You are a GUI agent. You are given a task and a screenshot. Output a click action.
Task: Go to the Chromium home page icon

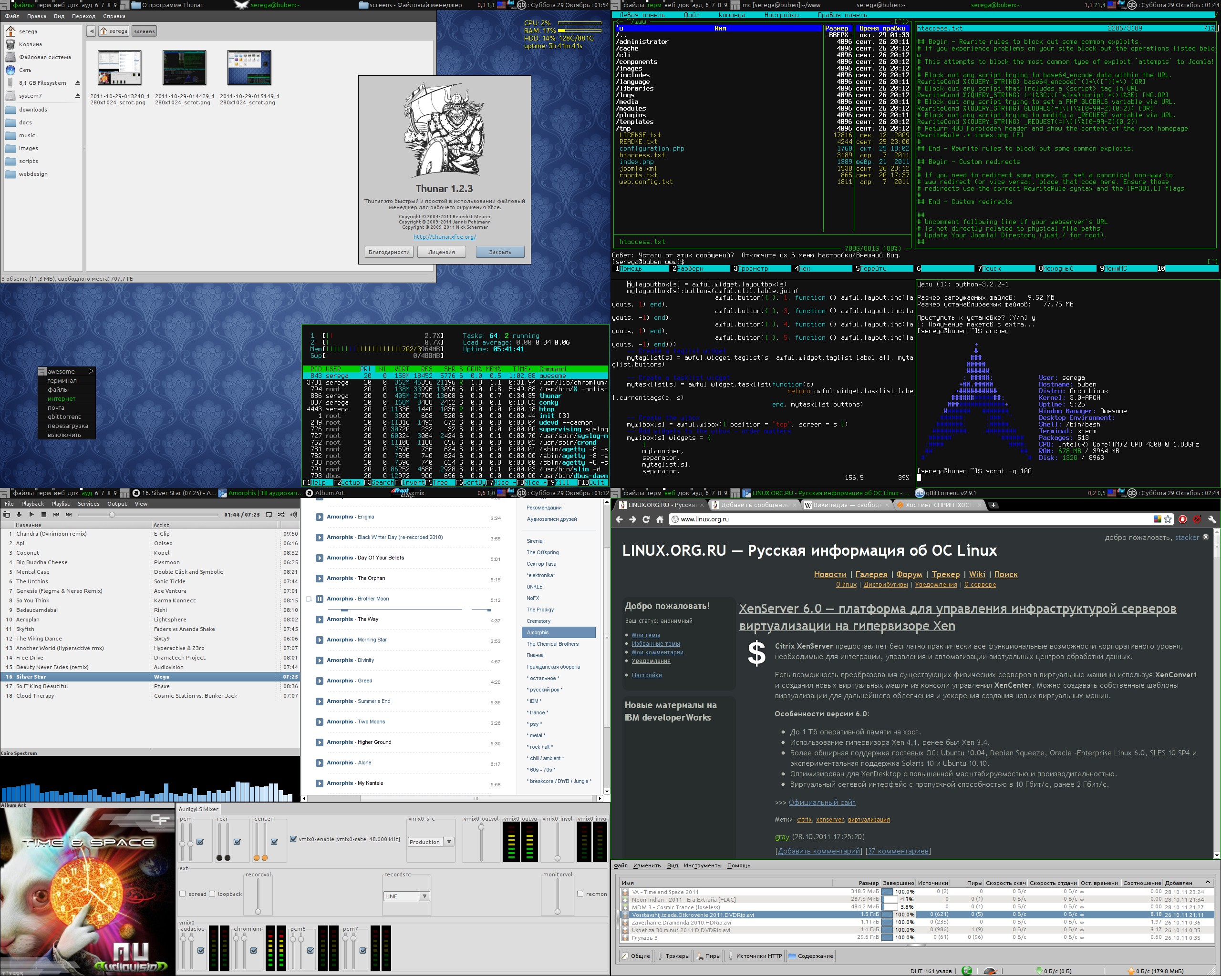point(660,519)
